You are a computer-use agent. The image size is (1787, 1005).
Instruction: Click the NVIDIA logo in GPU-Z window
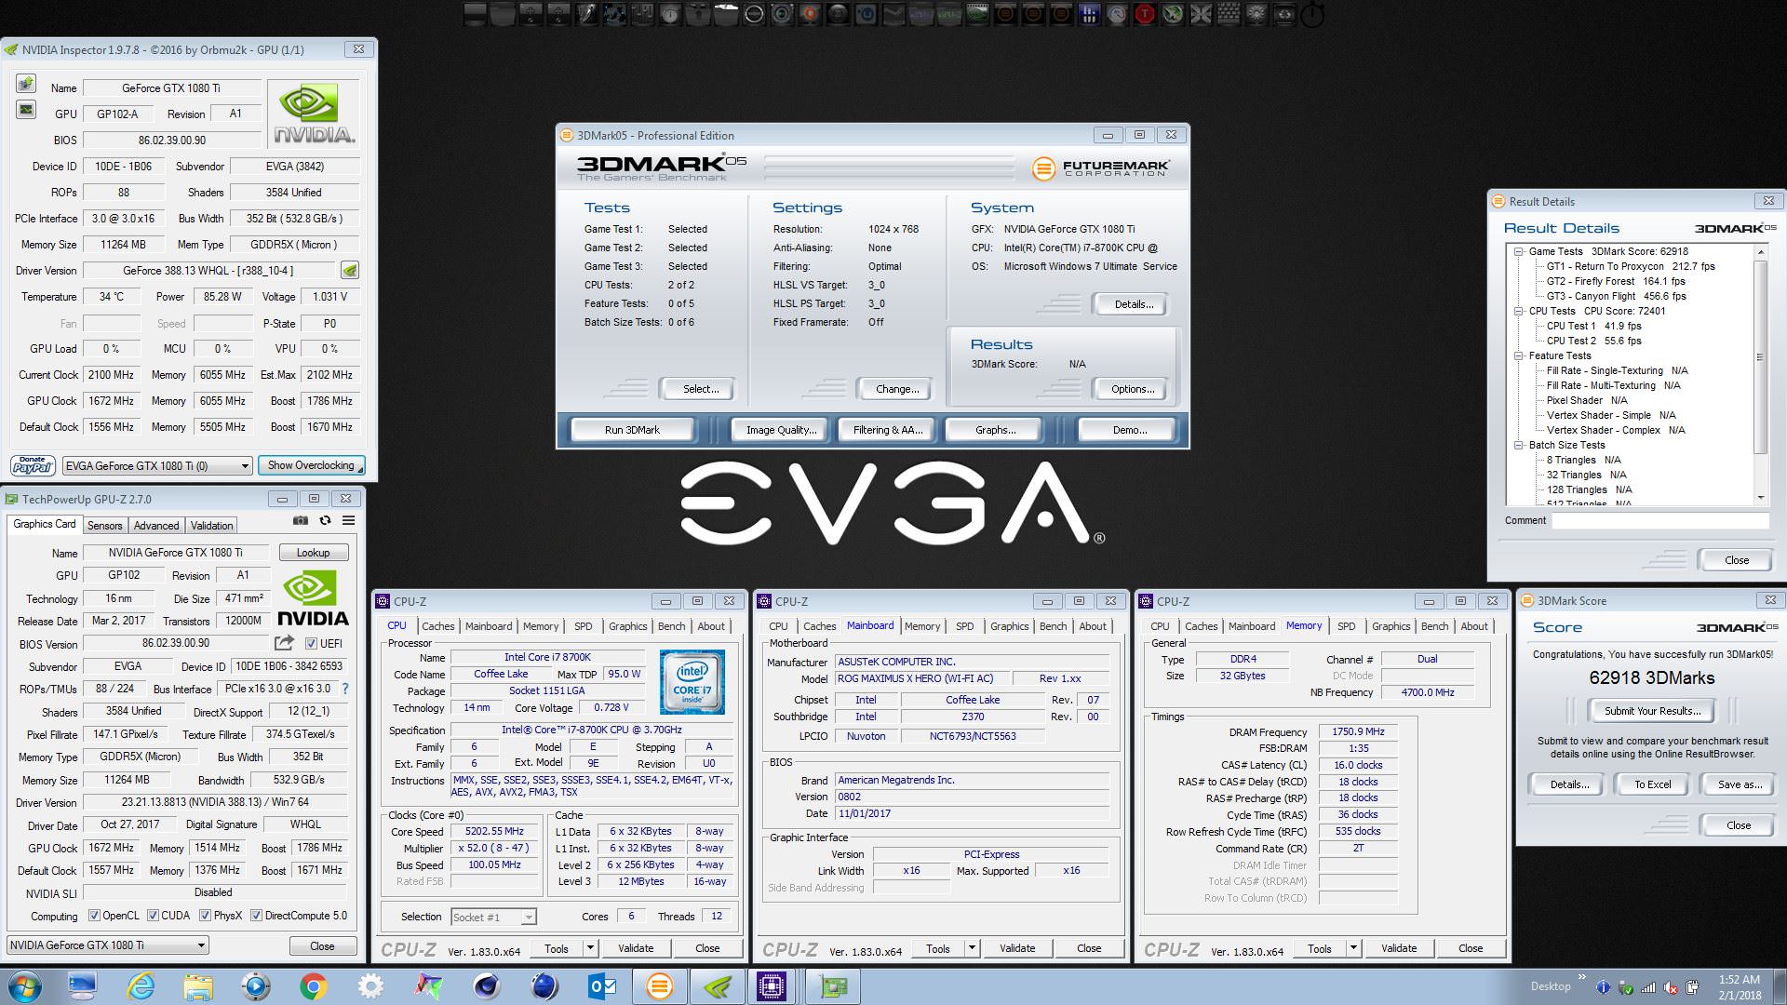pyautogui.click(x=313, y=598)
